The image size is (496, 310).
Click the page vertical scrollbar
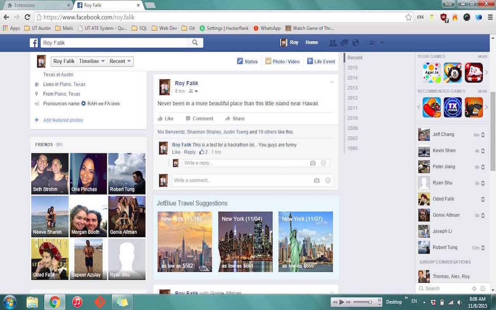coord(493,131)
